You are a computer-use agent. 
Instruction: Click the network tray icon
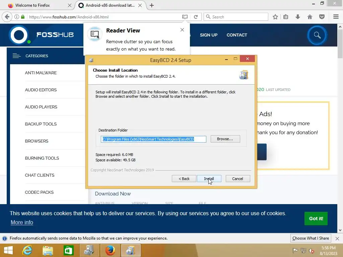303,250
